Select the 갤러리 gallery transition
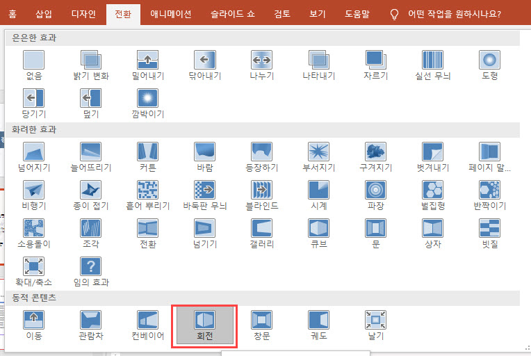The height and width of the screenshot is (356, 531). (x=261, y=234)
